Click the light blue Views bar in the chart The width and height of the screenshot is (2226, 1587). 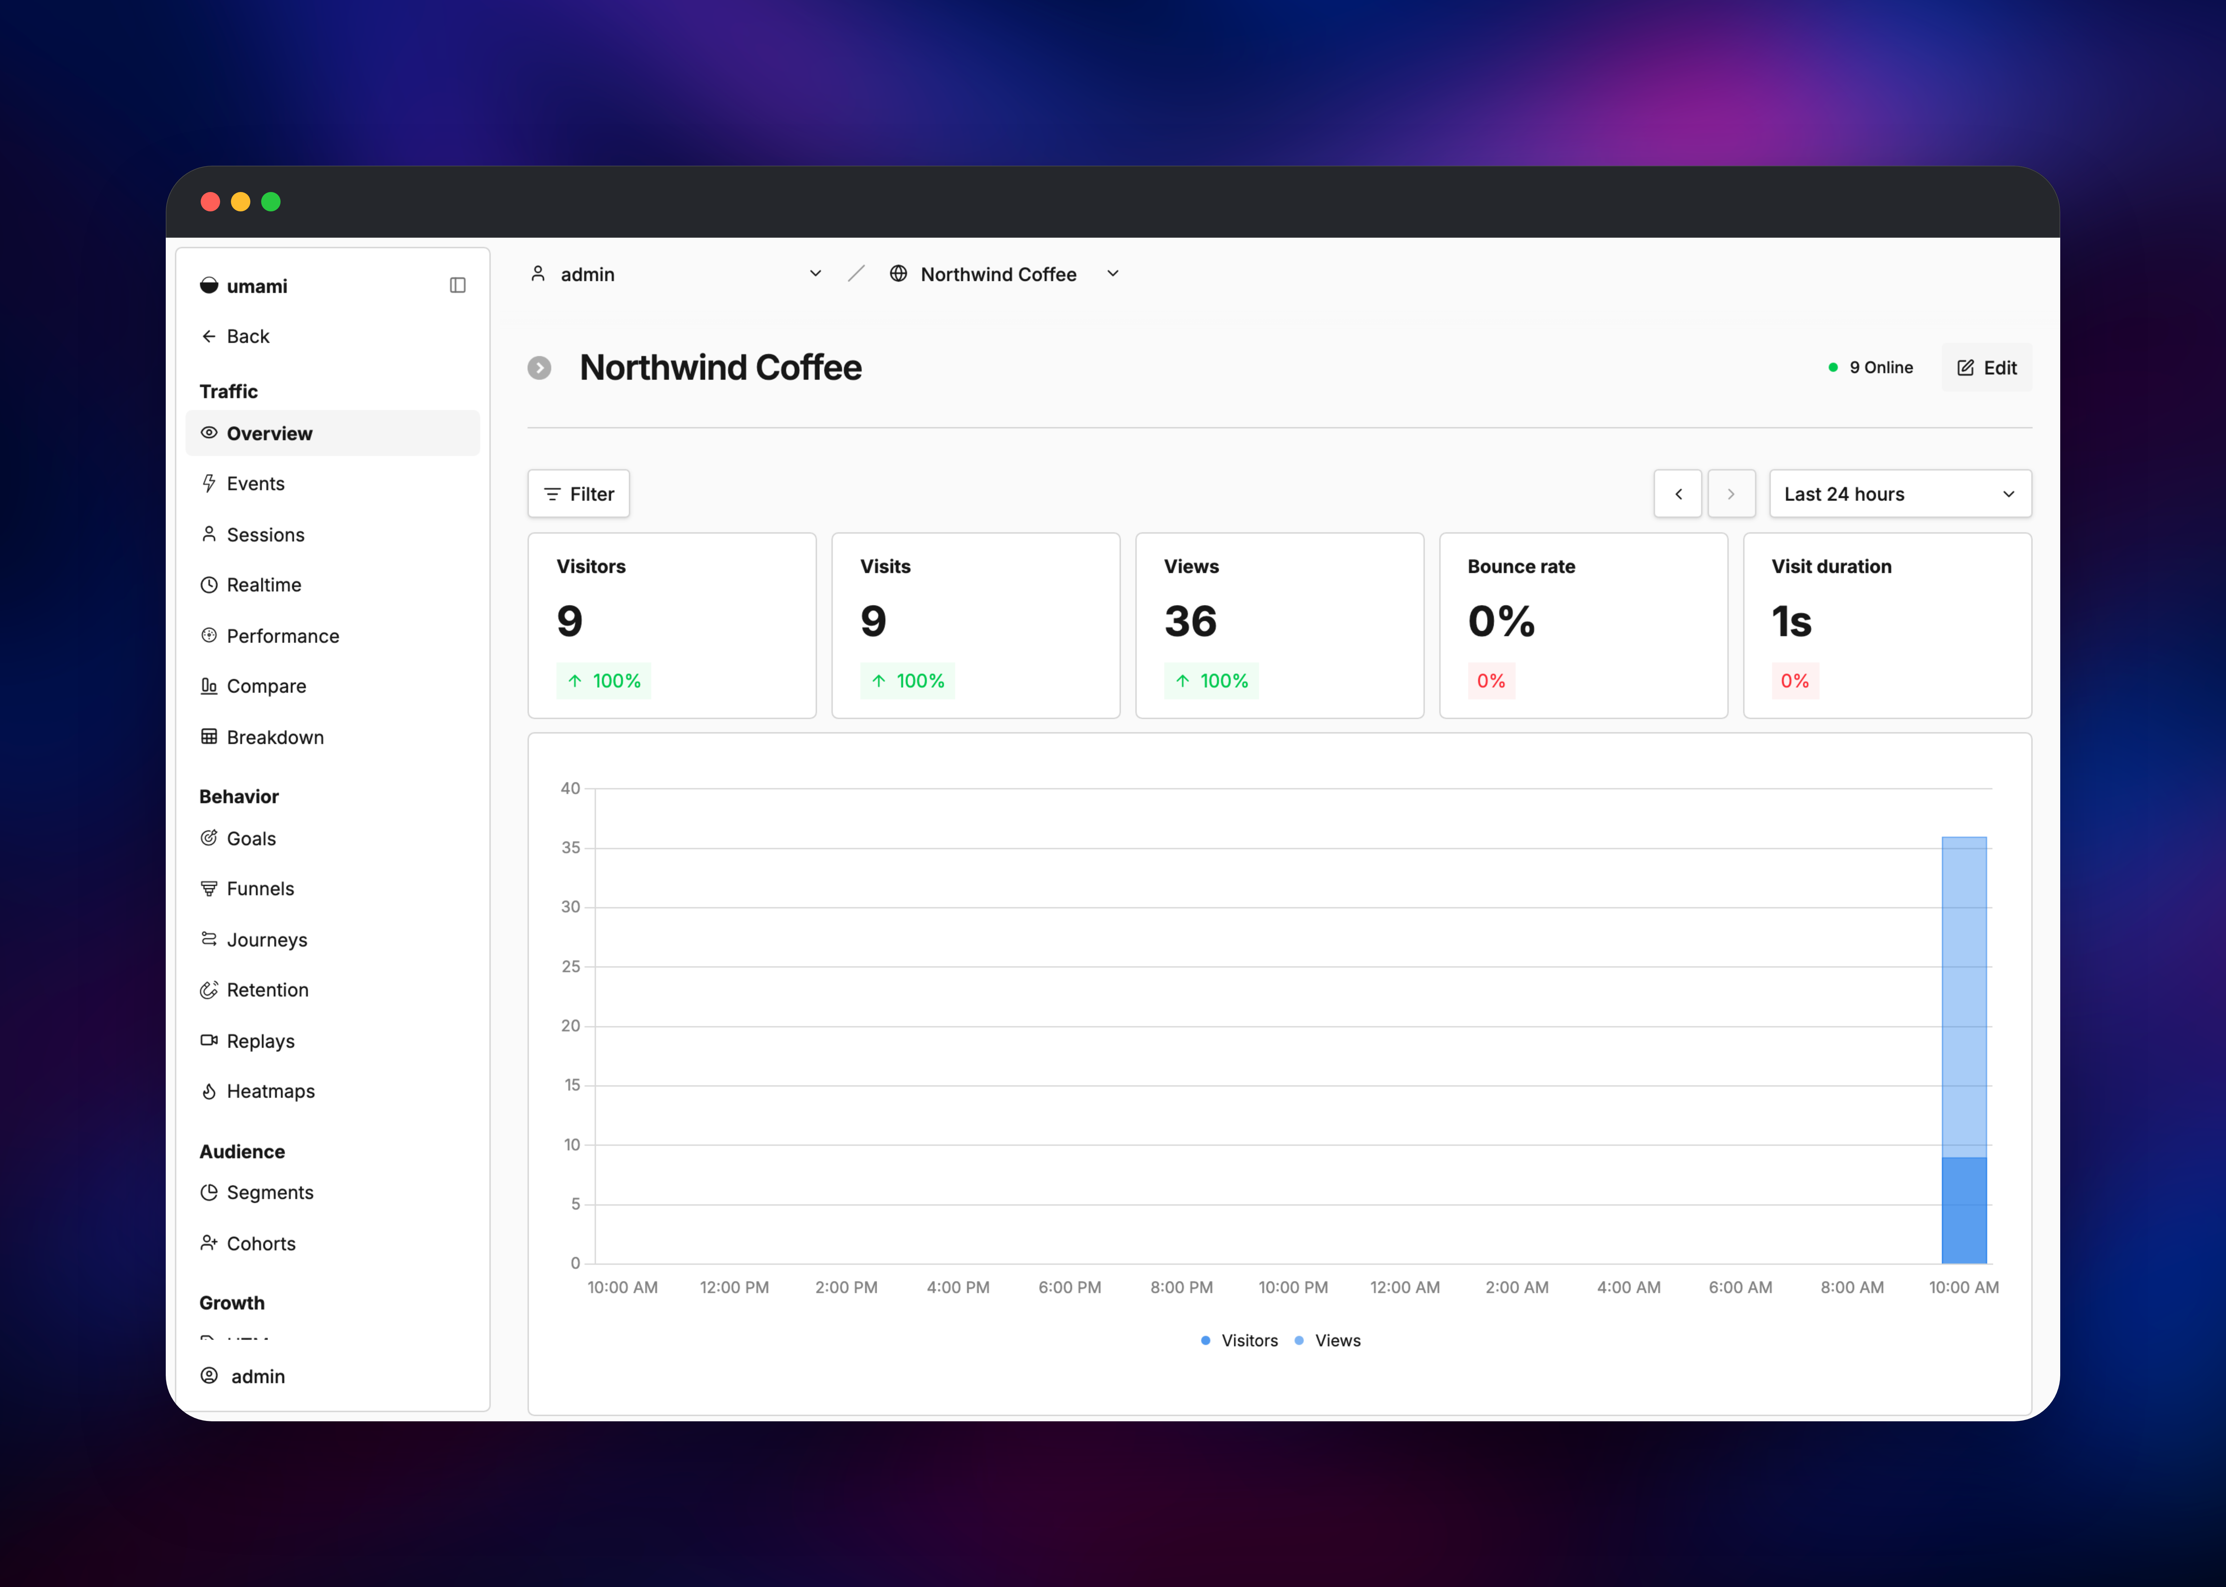[1964, 997]
